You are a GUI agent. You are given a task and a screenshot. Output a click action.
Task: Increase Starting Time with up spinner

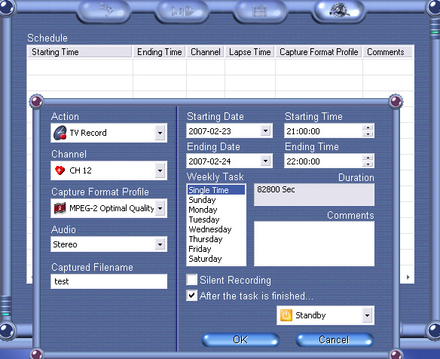[368, 127]
